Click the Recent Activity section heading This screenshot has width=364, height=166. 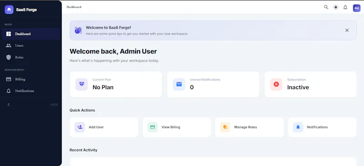[x=83, y=150]
